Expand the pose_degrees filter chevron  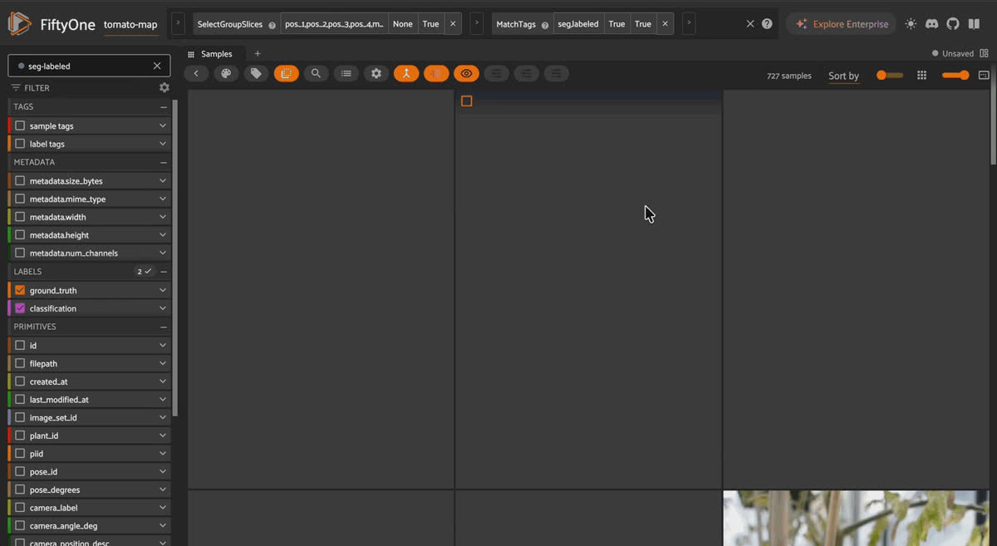click(163, 489)
